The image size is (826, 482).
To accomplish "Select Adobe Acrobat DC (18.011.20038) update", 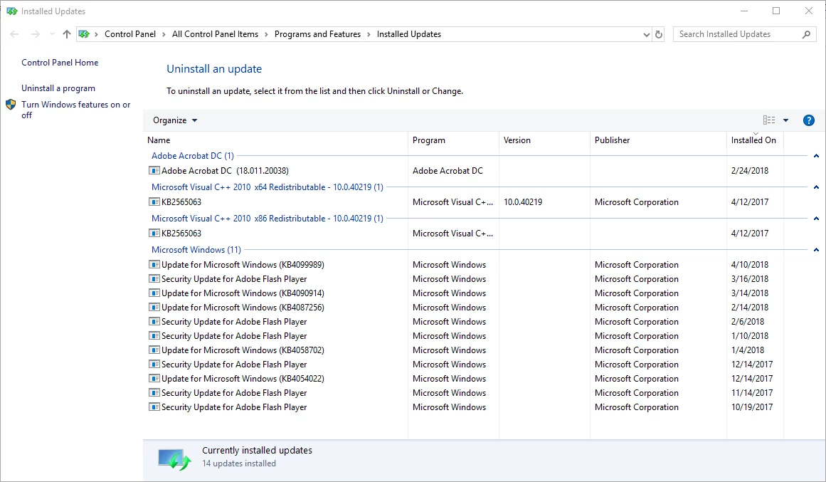I will tap(225, 171).
